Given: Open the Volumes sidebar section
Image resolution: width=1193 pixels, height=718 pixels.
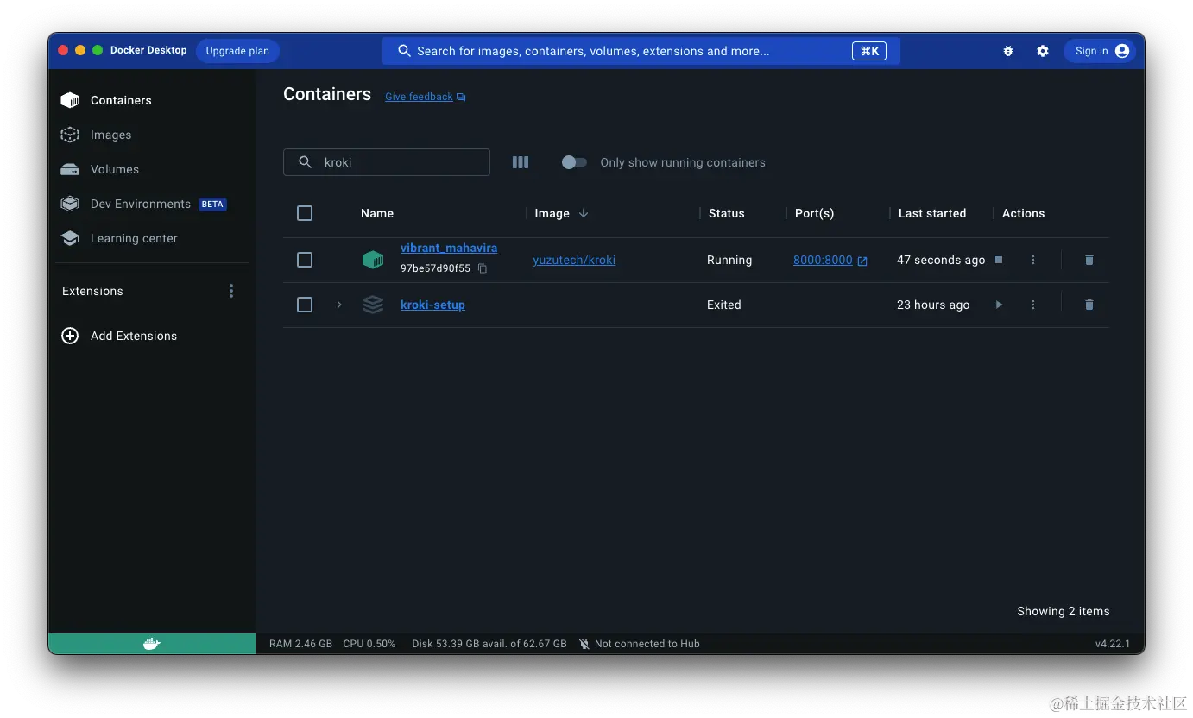Looking at the screenshot, I should (99, 169).
